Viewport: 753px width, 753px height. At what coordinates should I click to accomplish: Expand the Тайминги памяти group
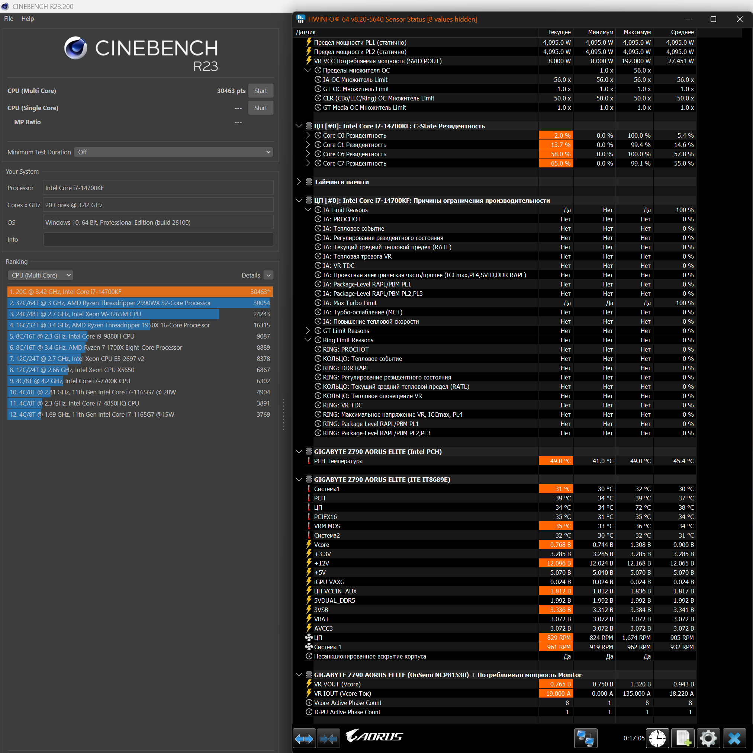pyautogui.click(x=299, y=182)
